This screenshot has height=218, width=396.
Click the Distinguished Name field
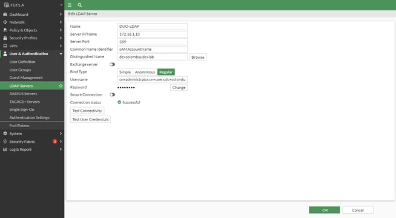click(153, 57)
